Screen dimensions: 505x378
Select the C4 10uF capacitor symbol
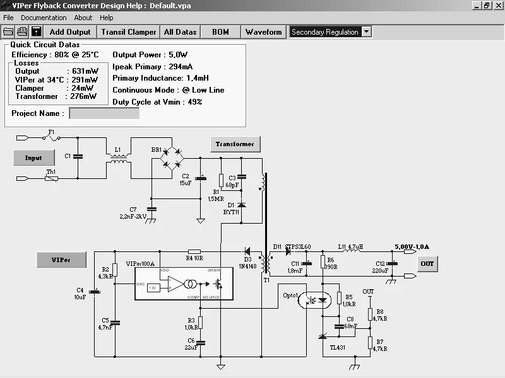[x=94, y=292]
